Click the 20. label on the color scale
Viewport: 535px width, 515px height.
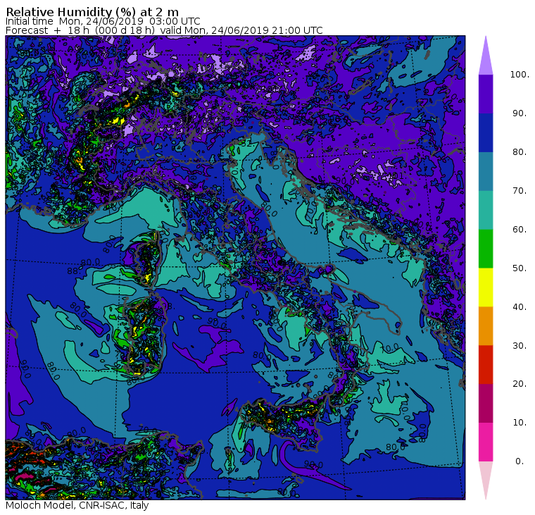click(520, 384)
